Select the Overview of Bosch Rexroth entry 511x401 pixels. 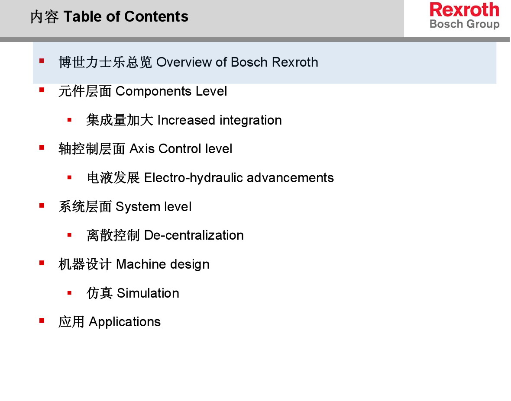[188, 62]
